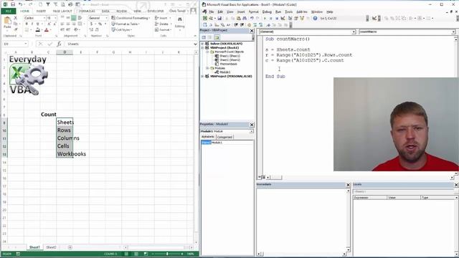
Task: Select Module1 in the project tree
Action: pyautogui.click(x=224, y=72)
